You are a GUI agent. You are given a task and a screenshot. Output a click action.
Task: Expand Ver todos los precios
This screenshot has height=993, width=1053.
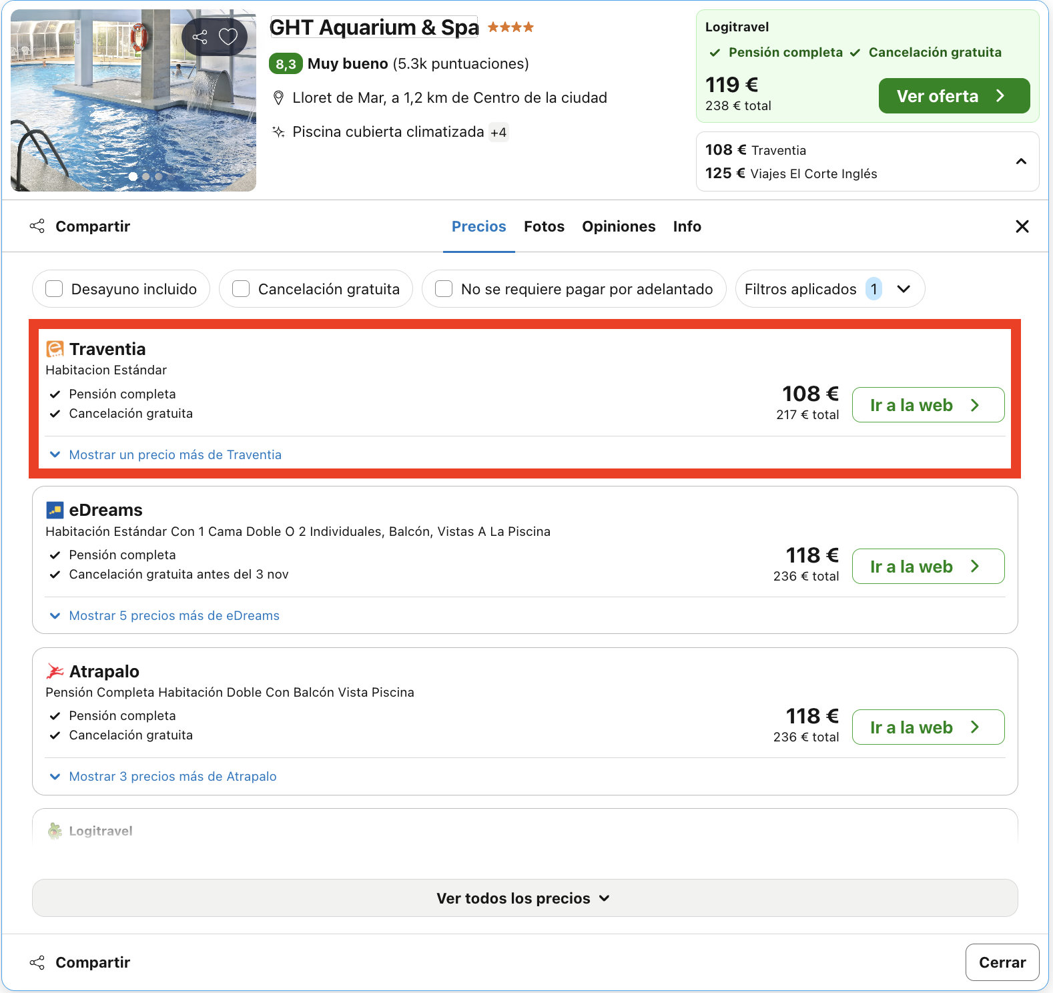(x=524, y=898)
